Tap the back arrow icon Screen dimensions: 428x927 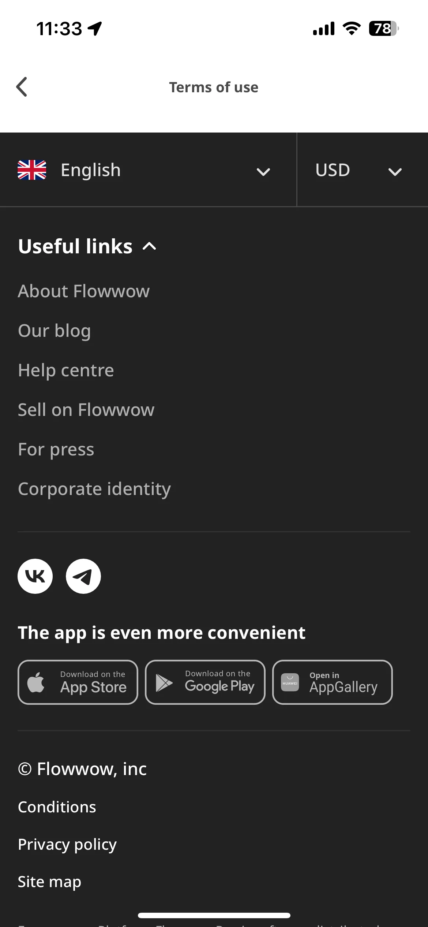click(22, 87)
